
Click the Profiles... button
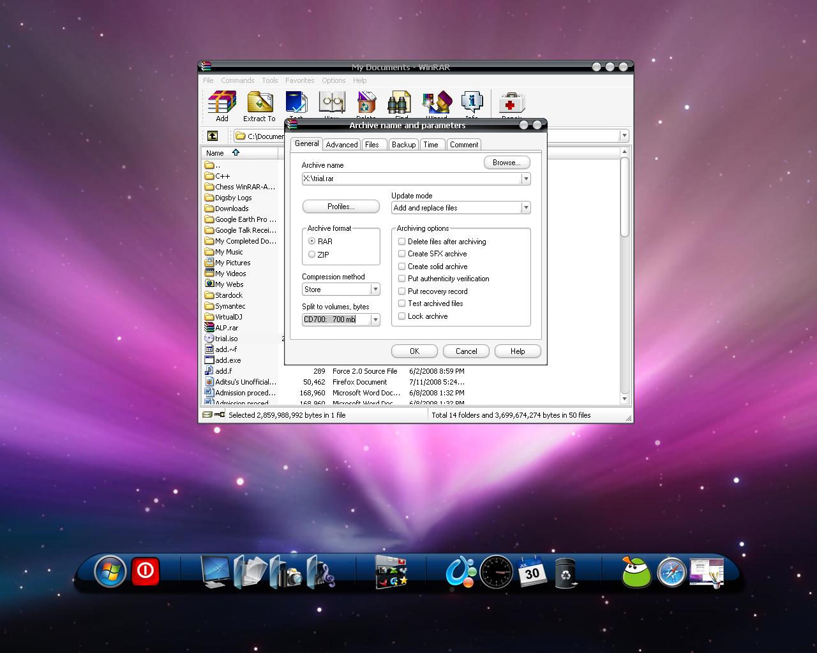tap(341, 207)
